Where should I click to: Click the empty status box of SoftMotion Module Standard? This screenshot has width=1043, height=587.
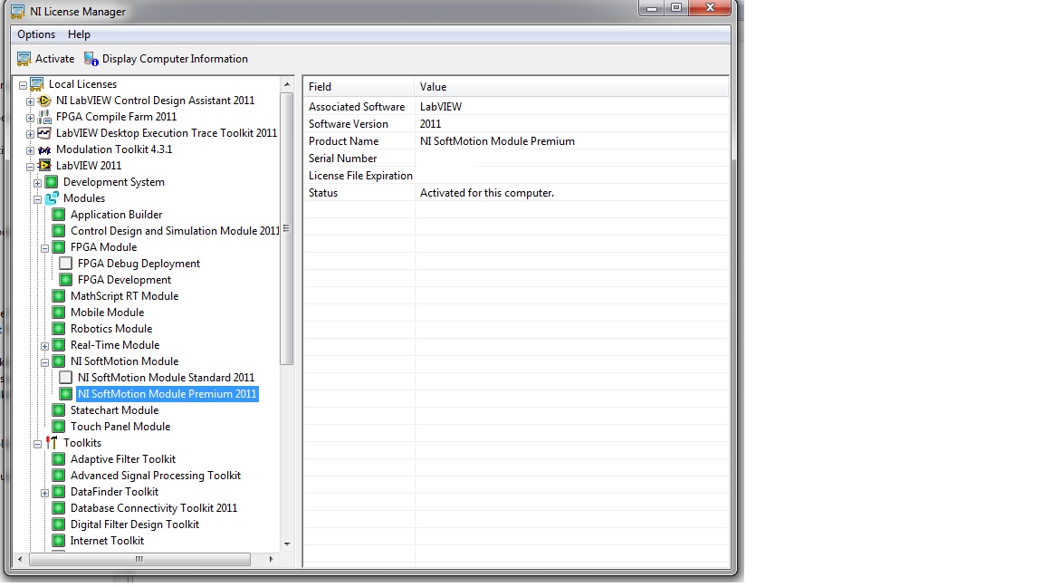point(66,378)
